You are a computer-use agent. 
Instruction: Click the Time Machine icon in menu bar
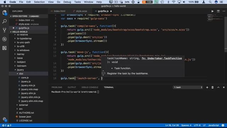coord(162,2)
